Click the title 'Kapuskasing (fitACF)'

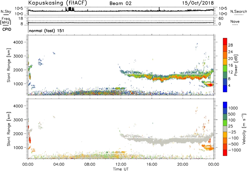click(57, 3)
